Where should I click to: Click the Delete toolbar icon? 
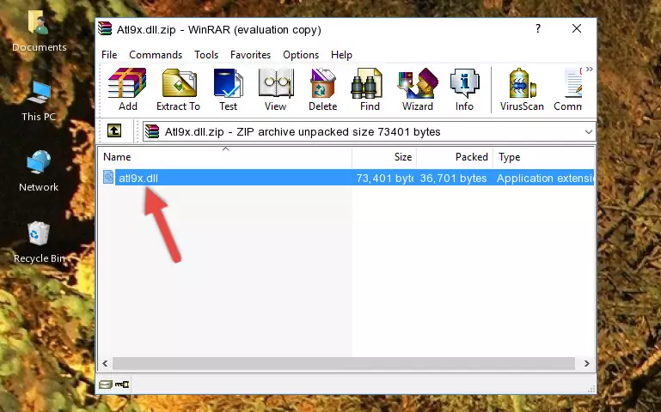click(323, 89)
